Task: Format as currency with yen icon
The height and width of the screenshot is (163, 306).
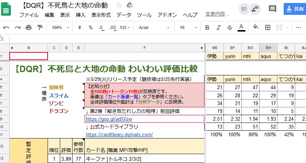Action: [80, 28]
